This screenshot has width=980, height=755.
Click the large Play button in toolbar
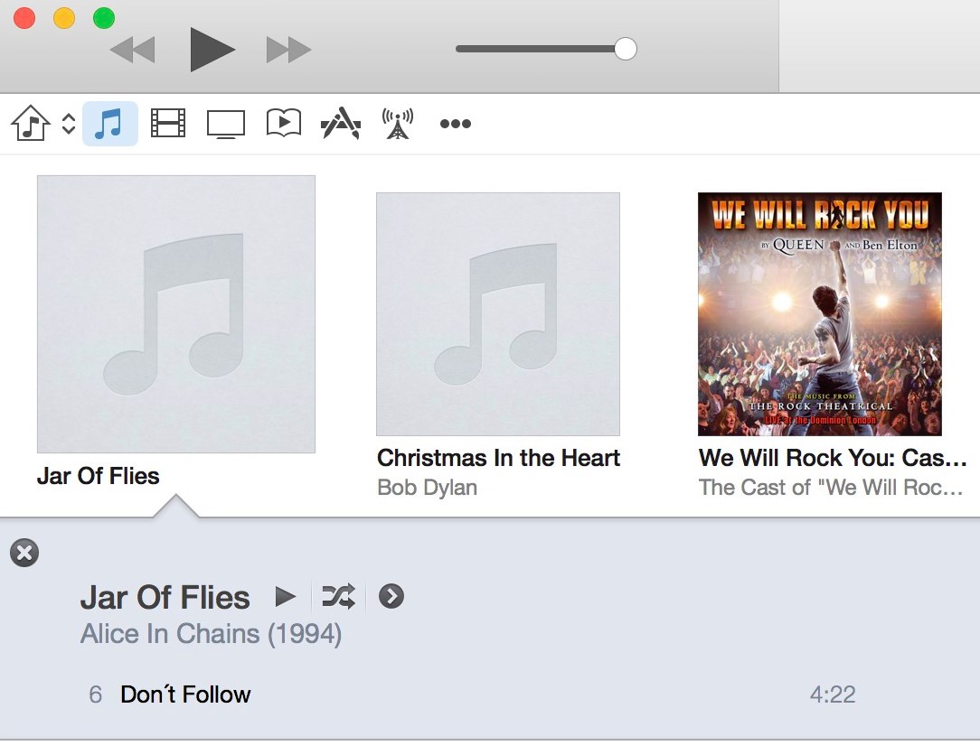[x=212, y=50]
